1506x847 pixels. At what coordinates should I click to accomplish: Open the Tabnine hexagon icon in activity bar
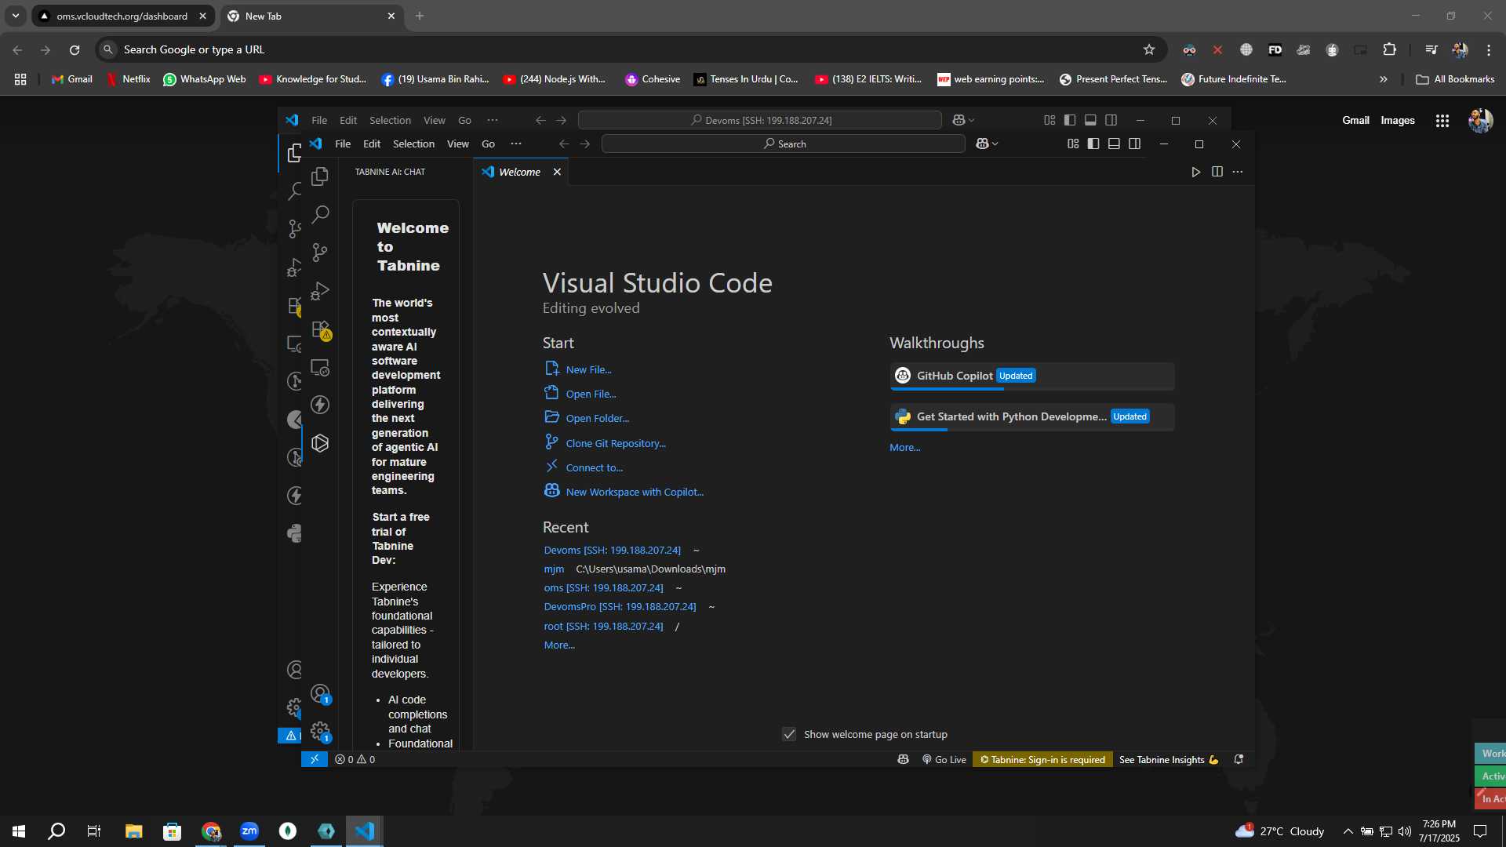[320, 443]
